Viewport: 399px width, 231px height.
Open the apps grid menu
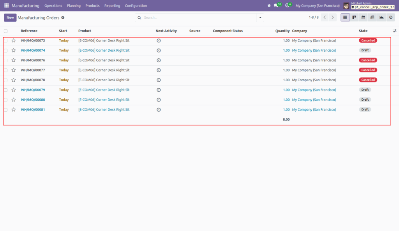tap(6, 5)
